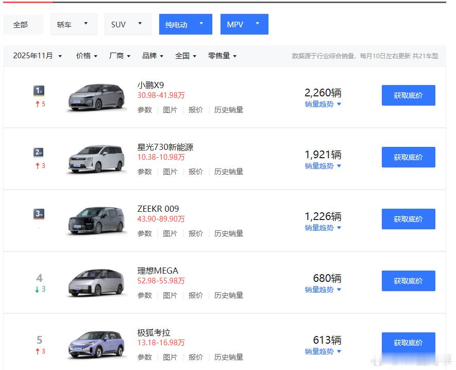The width and height of the screenshot is (456, 370).
Task: Expand the 全国 region filter
Action: tap(185, 56)
